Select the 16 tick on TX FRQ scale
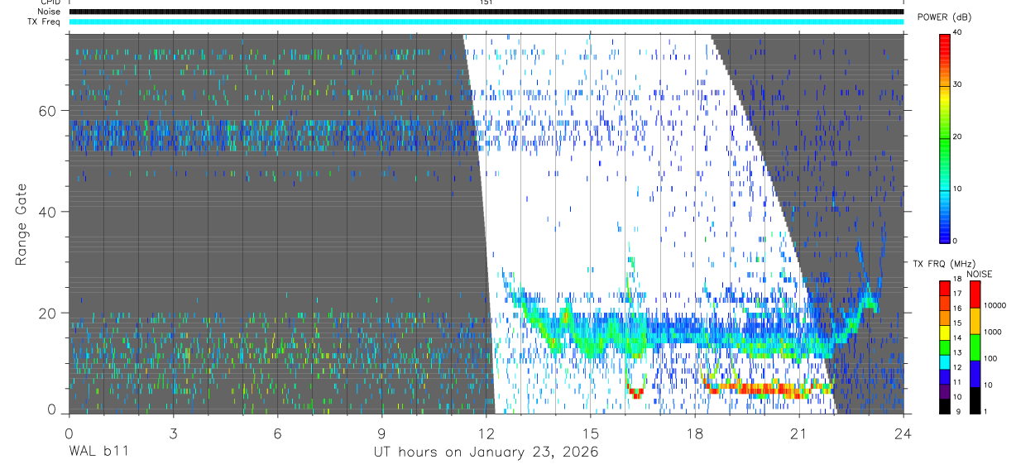 click(957, 309)
